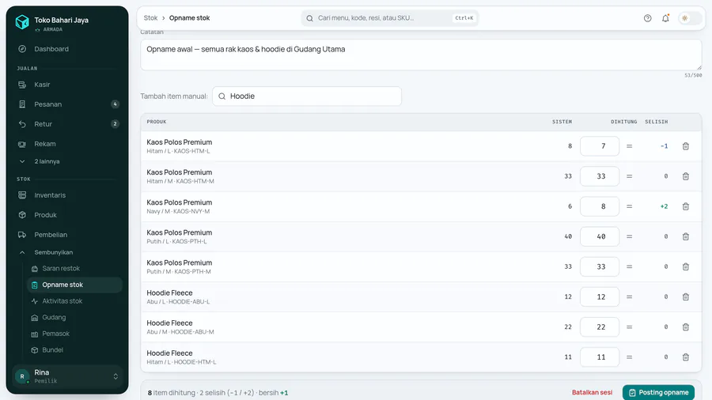Screen dimensions: 712x400
Task: Open the Retur menu item
Action: [67, 124]
